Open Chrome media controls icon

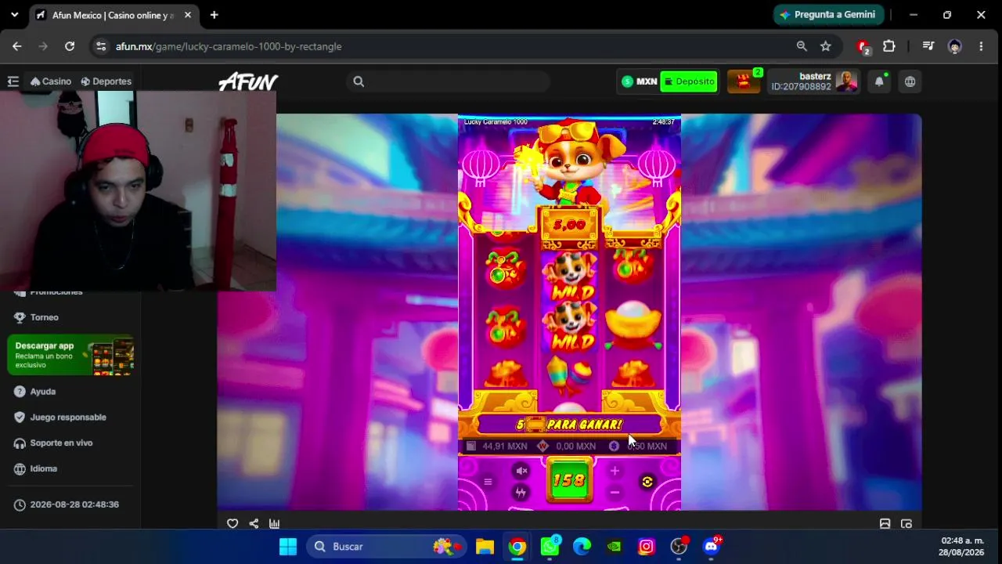point(928,46)
